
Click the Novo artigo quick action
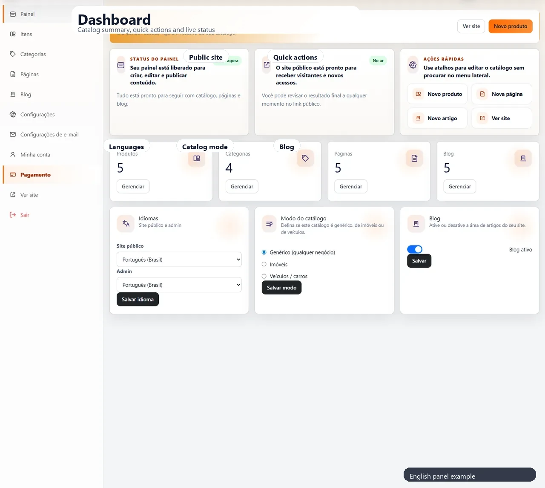coord(437,118)
